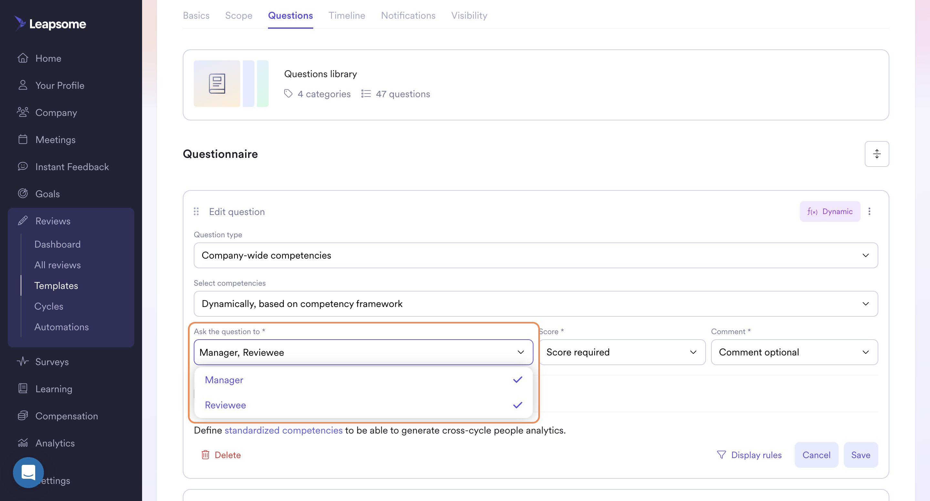Click the Goals target icon in sidebar

[23, 194]
